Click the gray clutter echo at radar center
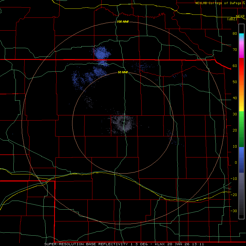Image resolution: width=246 pixels, height=246 pixels. coord(124,123)
